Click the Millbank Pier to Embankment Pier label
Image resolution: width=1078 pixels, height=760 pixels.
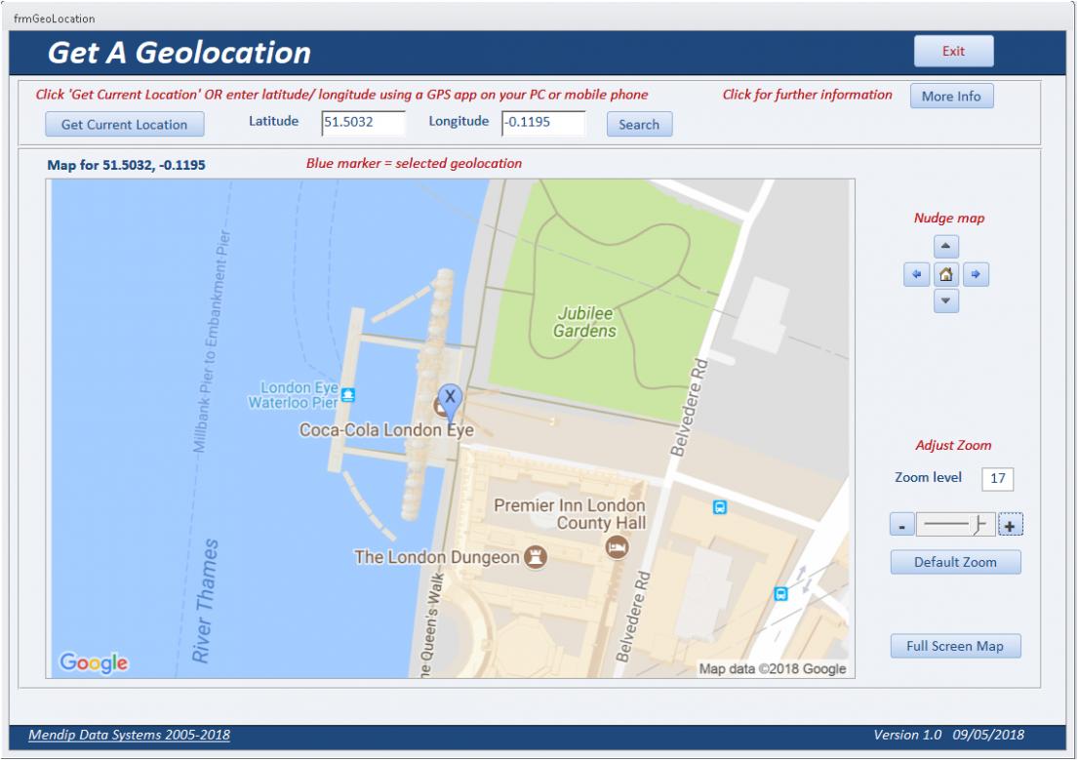[213, 341]
